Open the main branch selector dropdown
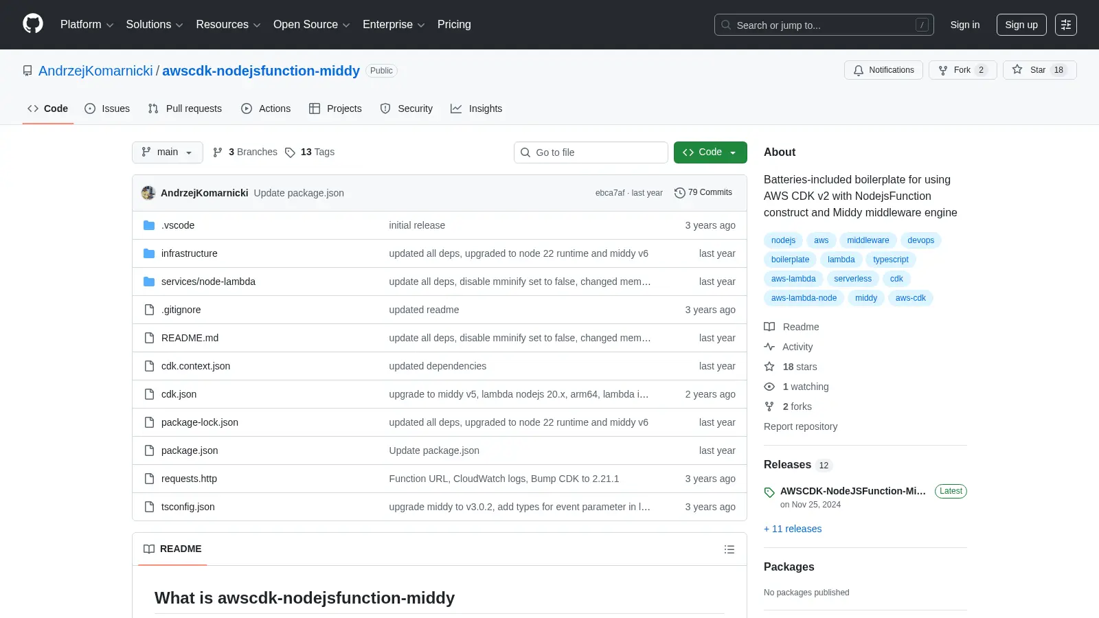The height and width of the screenshot is (618, 1099). pos(168,152)
